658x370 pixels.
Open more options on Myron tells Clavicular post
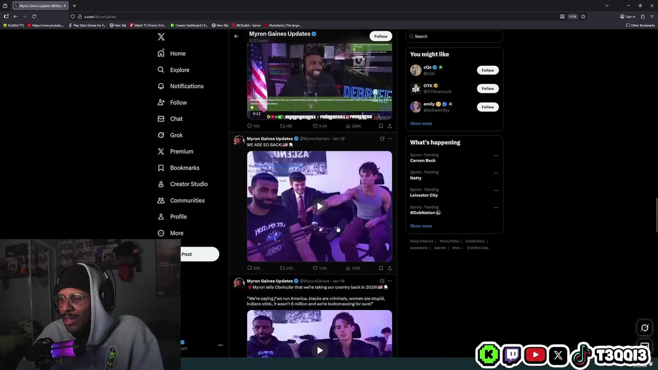coord(390,281)
